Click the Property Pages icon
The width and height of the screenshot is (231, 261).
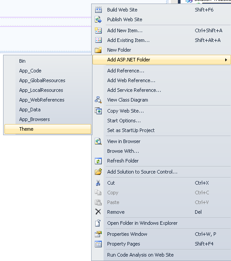pyautogui.click(x=98, y=244)
